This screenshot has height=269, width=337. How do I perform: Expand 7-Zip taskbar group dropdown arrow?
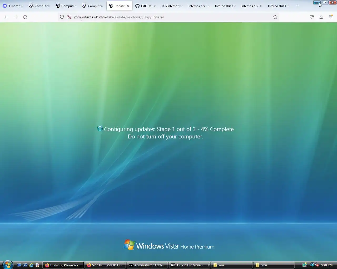[x=209, y=265]
